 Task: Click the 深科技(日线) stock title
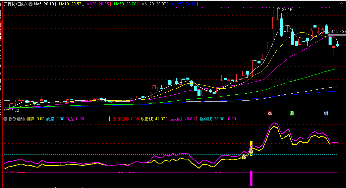click(x=15, y=4)
